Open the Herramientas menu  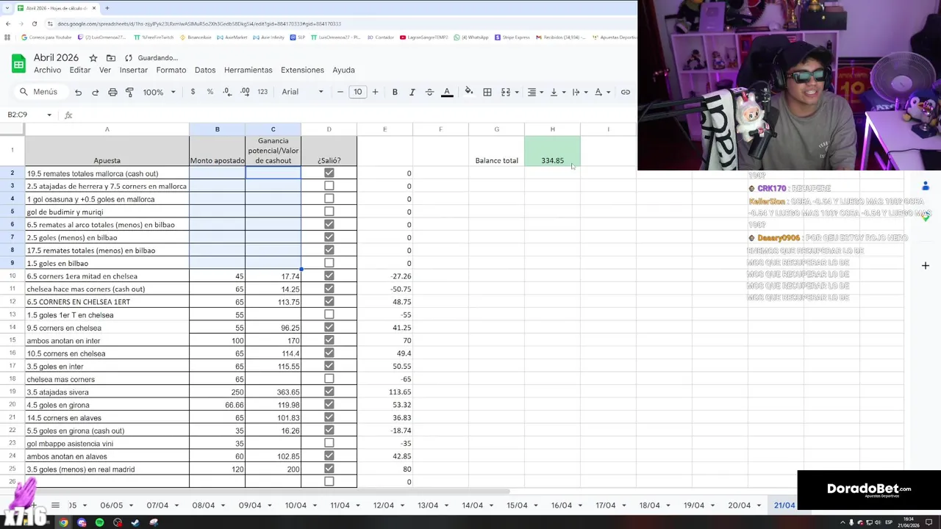[x=248, y=70]
